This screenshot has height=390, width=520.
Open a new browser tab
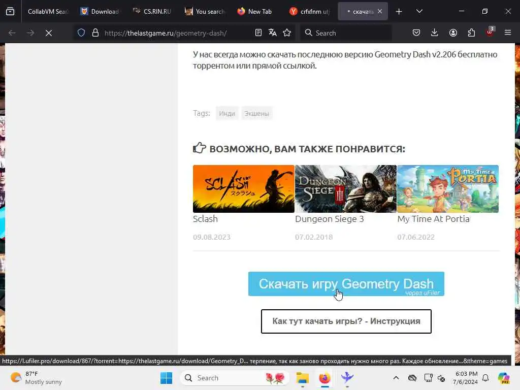pos(399,11)
